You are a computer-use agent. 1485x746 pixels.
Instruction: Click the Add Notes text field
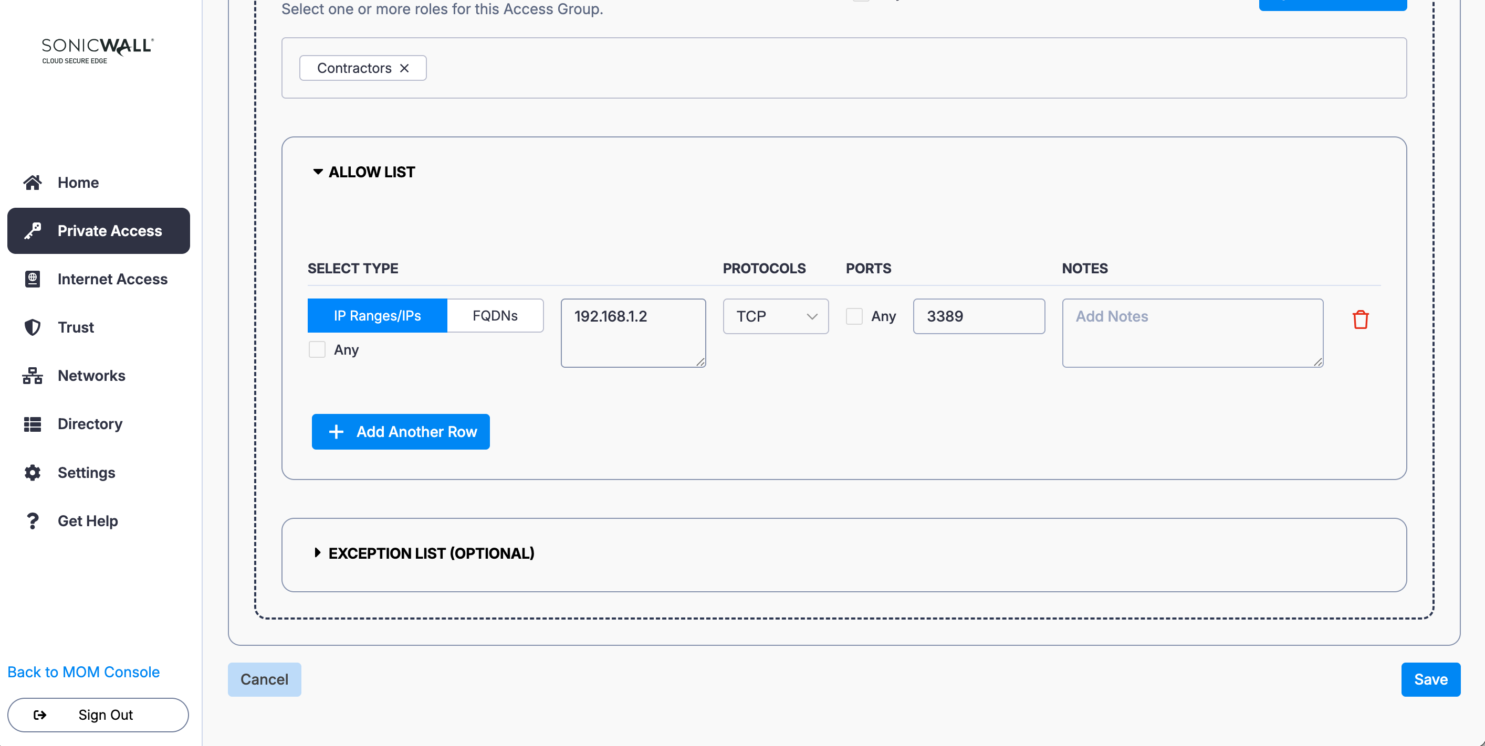pos(1191,333)
